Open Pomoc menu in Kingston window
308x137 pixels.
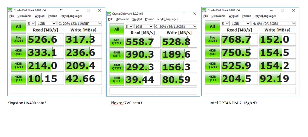pyautogui.click(x=52, y=16)
